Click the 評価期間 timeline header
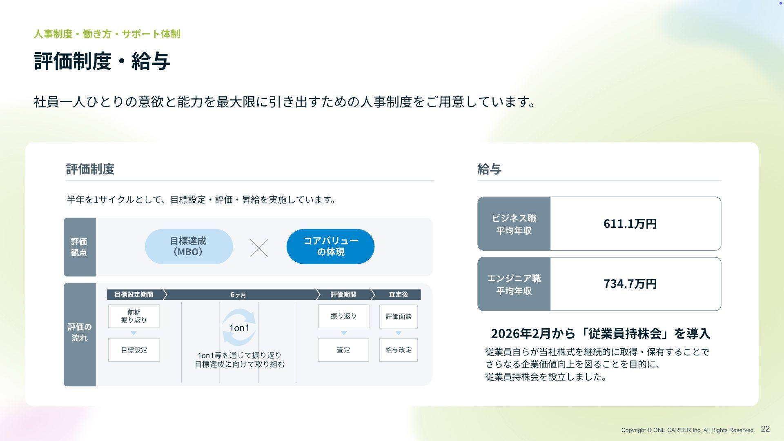Viewport: 784px width, 441px height. [343, 294]
